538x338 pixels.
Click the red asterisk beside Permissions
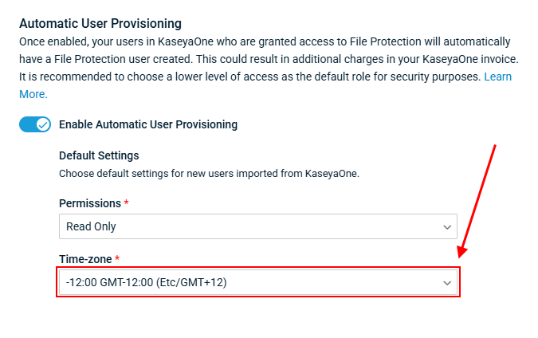(126, 203)
